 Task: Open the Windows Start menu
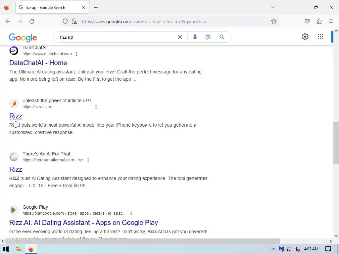[x=6, y=249]
